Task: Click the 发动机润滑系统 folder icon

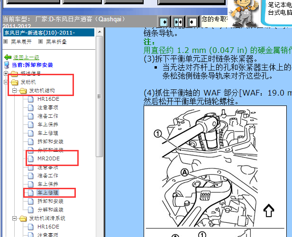Action: pos(23,218)
